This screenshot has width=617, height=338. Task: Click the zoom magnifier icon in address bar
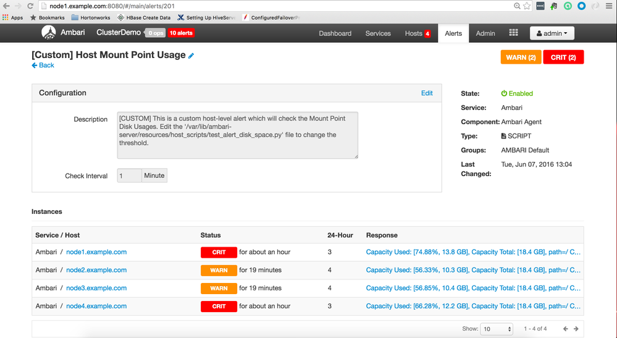[517, 6]
